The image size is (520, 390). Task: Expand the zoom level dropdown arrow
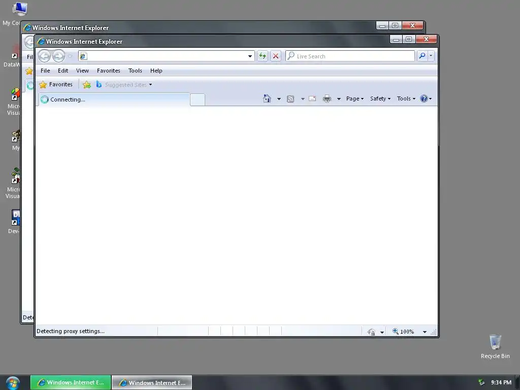click(x=425, y=332)
